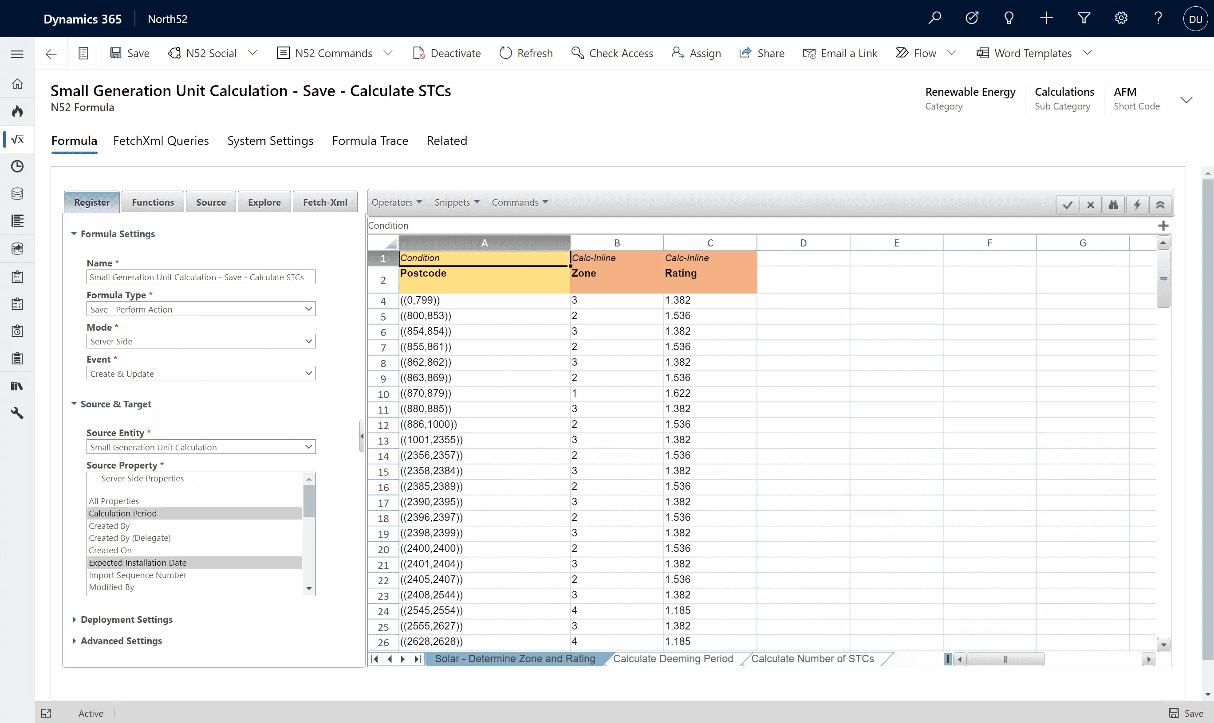Expand the header fields chevron
1214x723 pixels.
pyautogui.click(x=1186, y=100)
